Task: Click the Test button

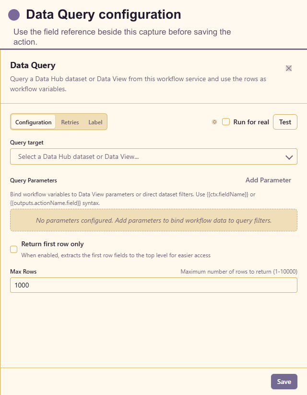Action: (285, 122)
